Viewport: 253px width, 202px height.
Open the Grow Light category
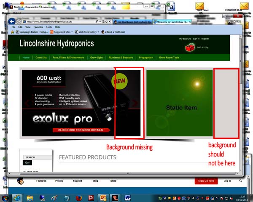coord(96,58)
